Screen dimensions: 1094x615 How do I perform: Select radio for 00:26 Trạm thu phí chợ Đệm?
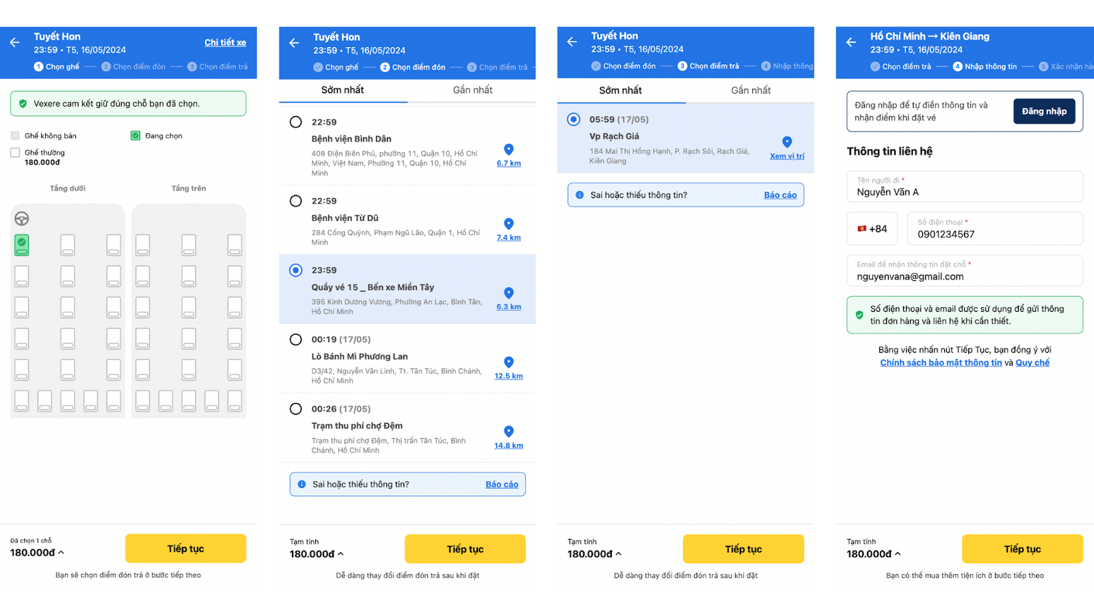(295, 409)
